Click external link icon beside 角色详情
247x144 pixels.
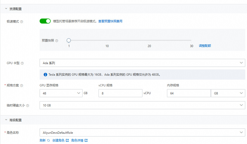pos(86,140)
